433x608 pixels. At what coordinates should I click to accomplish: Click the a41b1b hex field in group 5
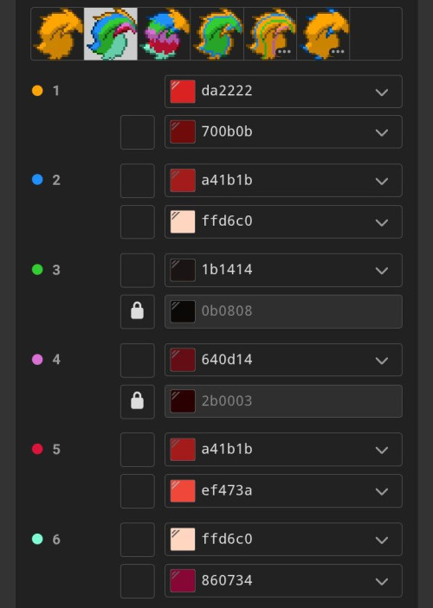(x=283, y=450)
